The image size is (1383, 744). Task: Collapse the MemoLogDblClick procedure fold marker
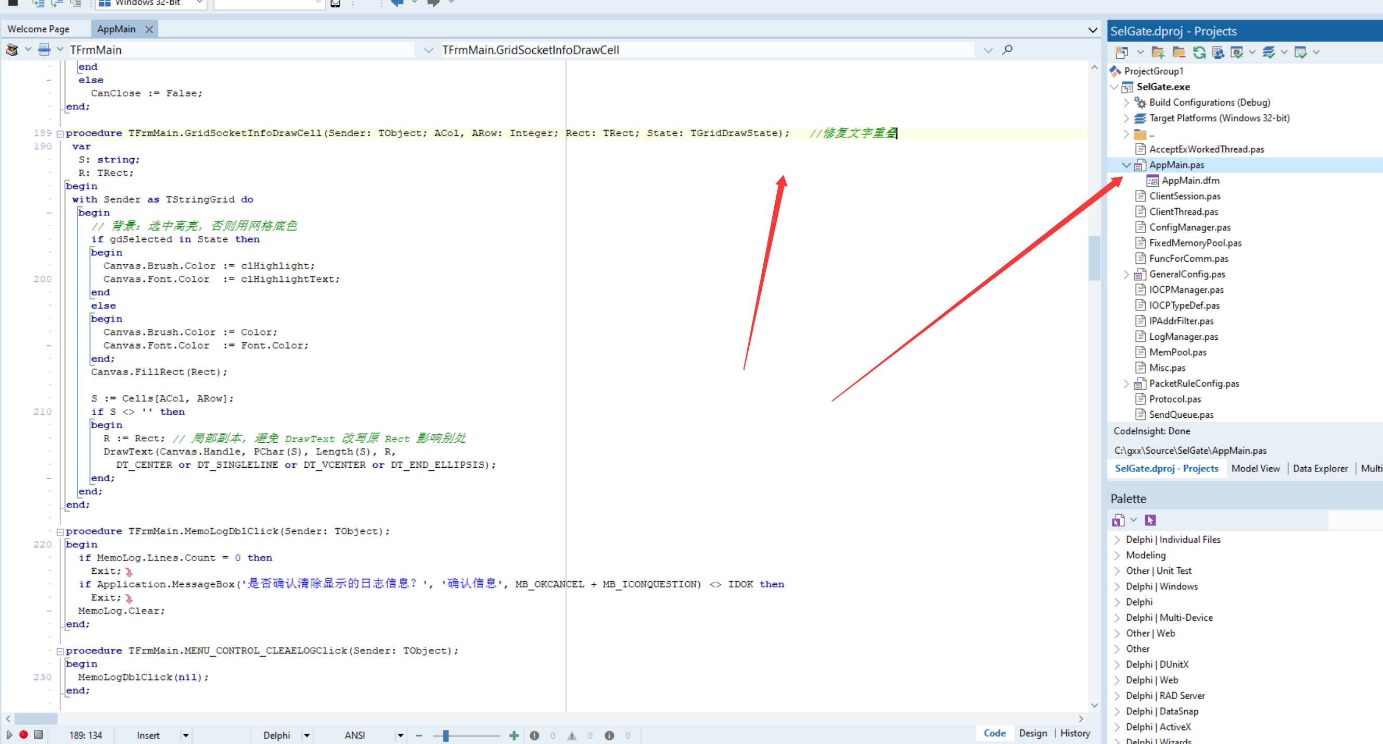tap(60, 531)
